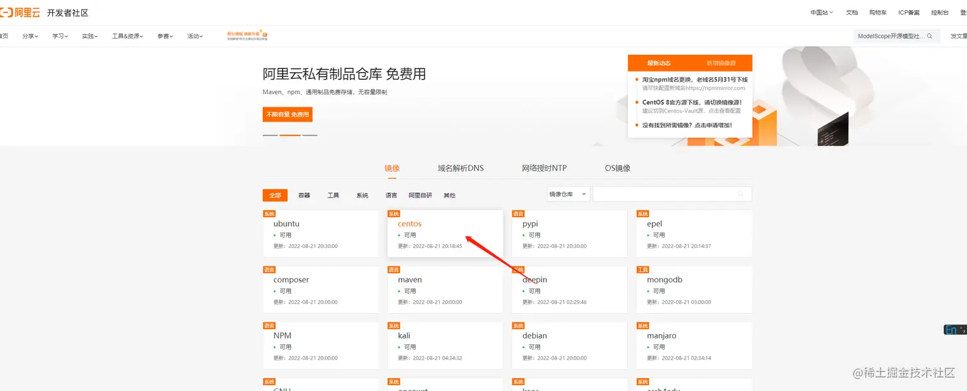Select the 其他 filter
The width and height of the screenshot is (967, 391).
[450, 195]
